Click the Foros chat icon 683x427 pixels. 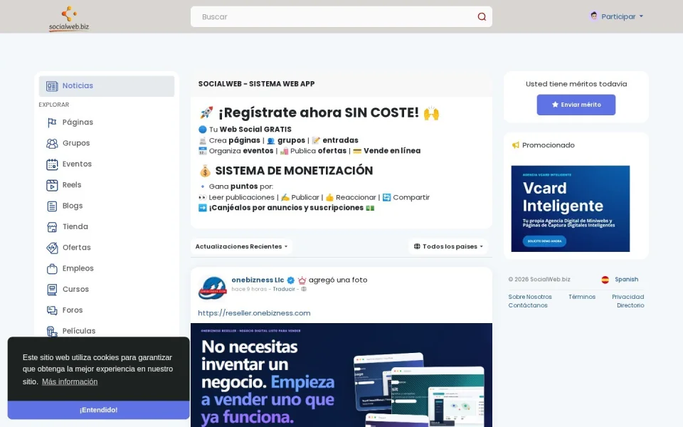(52, 310)
